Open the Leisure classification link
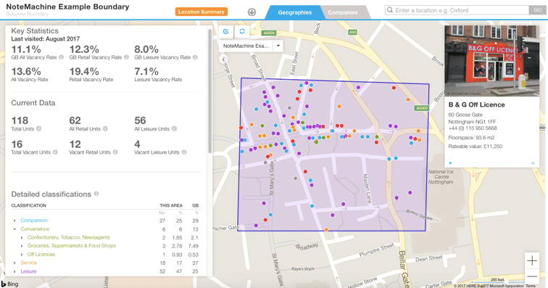Viewport: 548px width, 288px height. click(x=28, y=271)
